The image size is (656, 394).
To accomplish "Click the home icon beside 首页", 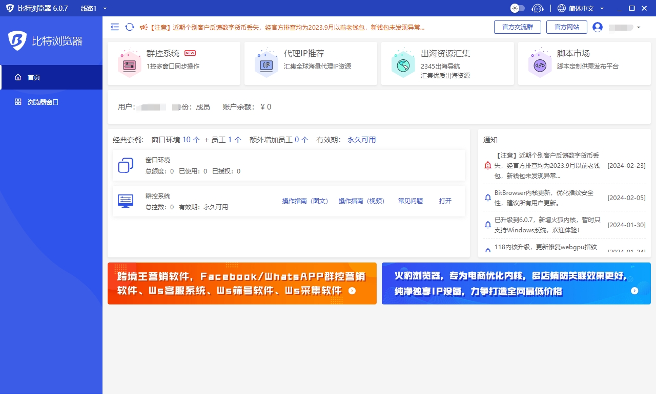I will click(18, 77).
